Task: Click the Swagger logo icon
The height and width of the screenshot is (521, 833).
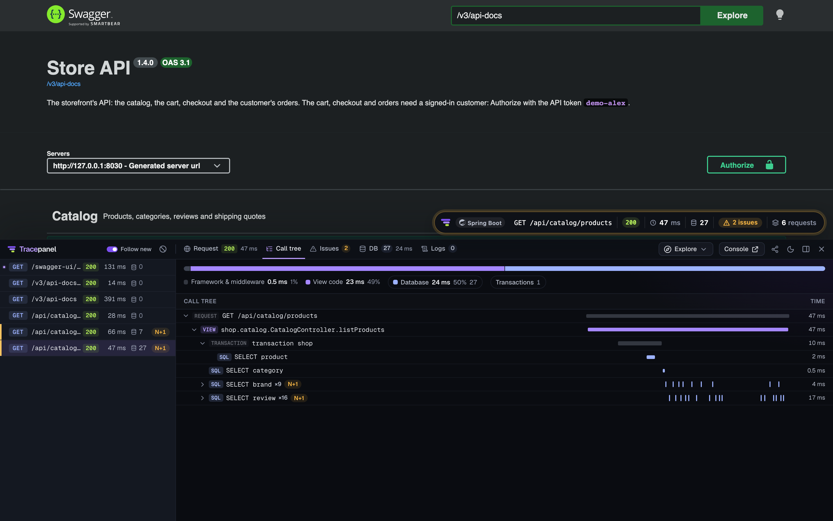Action: point(56,15)
